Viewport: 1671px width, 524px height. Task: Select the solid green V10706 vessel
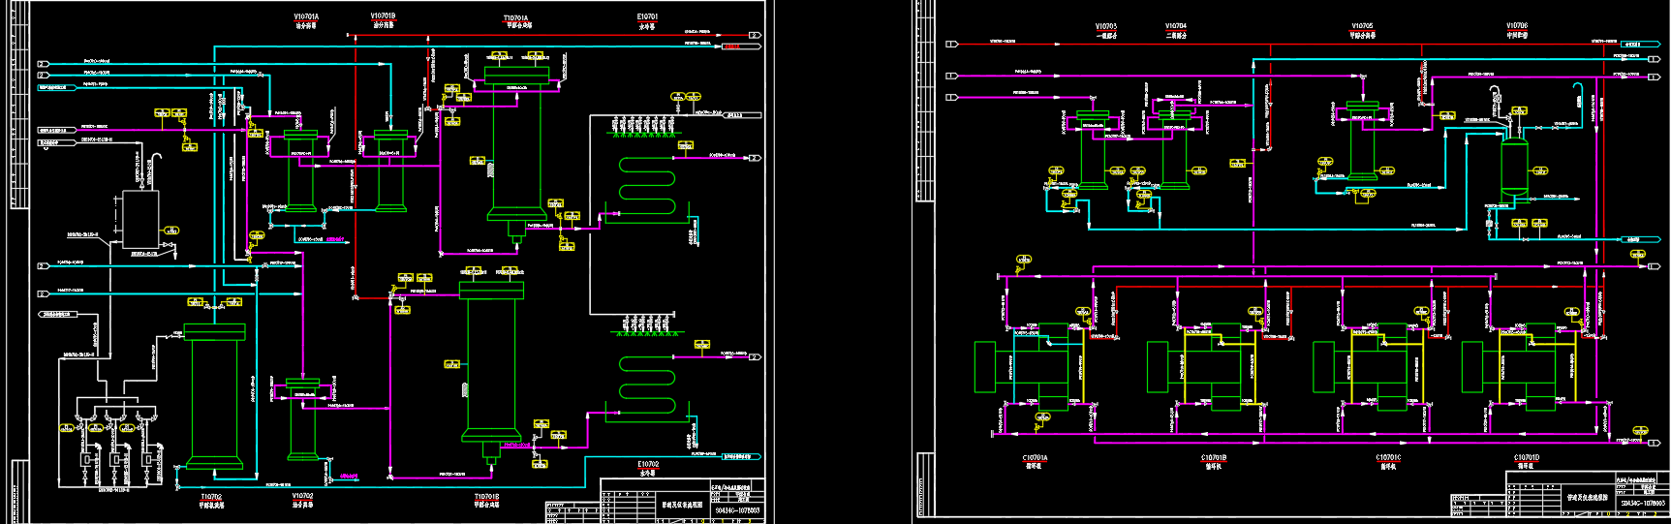1513,169
